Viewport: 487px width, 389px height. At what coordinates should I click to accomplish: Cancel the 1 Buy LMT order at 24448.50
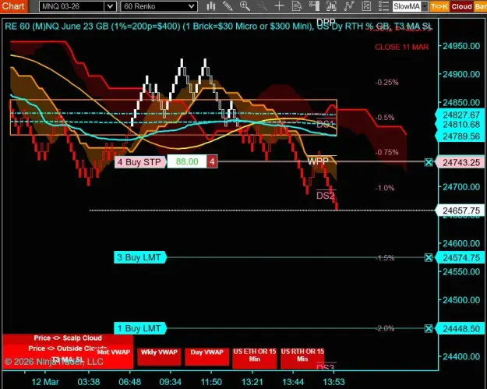[x=429, y=328]
